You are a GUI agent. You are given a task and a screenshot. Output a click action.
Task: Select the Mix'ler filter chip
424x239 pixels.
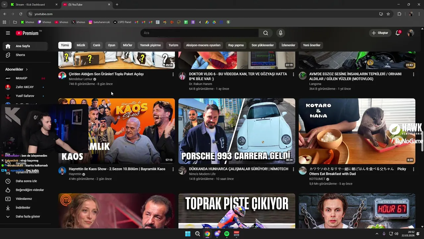pyautogui.click(x=128, y=45)
